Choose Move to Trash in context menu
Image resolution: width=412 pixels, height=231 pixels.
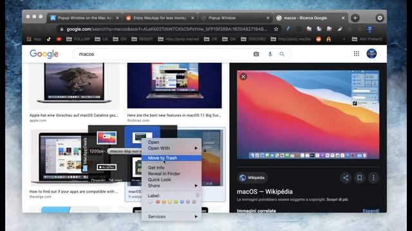(x=172, y=158)
